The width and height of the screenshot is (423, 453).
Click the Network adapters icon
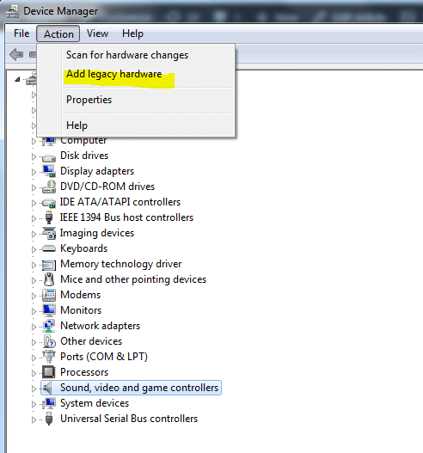tap(49, 326)
